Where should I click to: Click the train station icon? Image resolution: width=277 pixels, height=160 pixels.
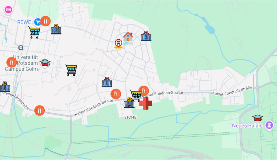pos(21,48)
